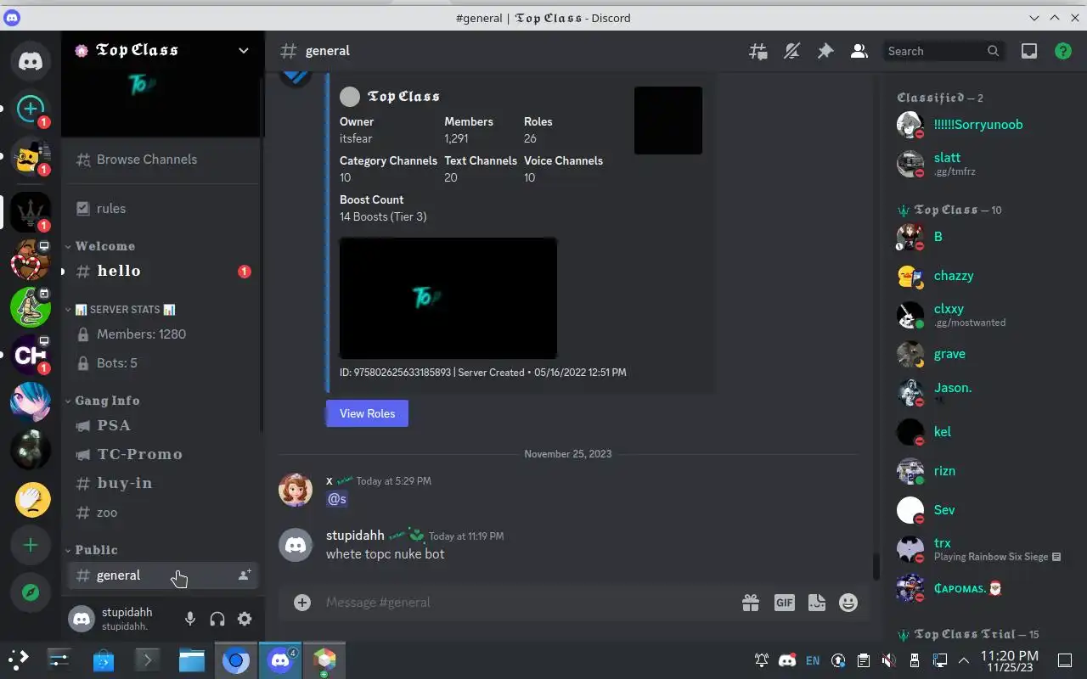Image resolution: width=1087 pixels, height=679 pixels.
Task: Deafen with headphones icon
Action: click(217, 619)
